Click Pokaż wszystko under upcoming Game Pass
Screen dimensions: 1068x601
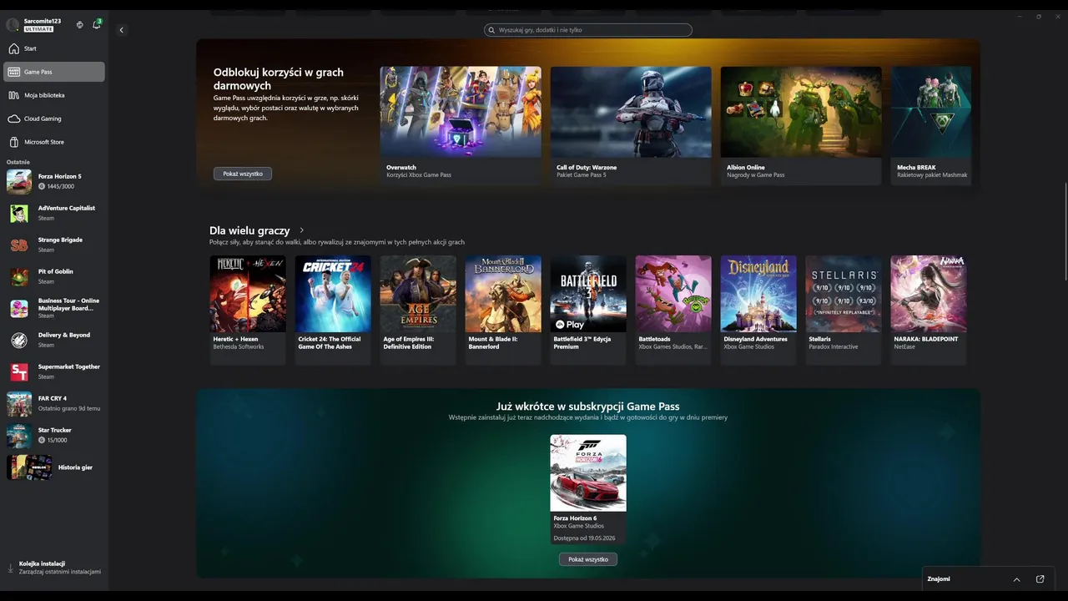pyautogui.click(x=588, y=559)
